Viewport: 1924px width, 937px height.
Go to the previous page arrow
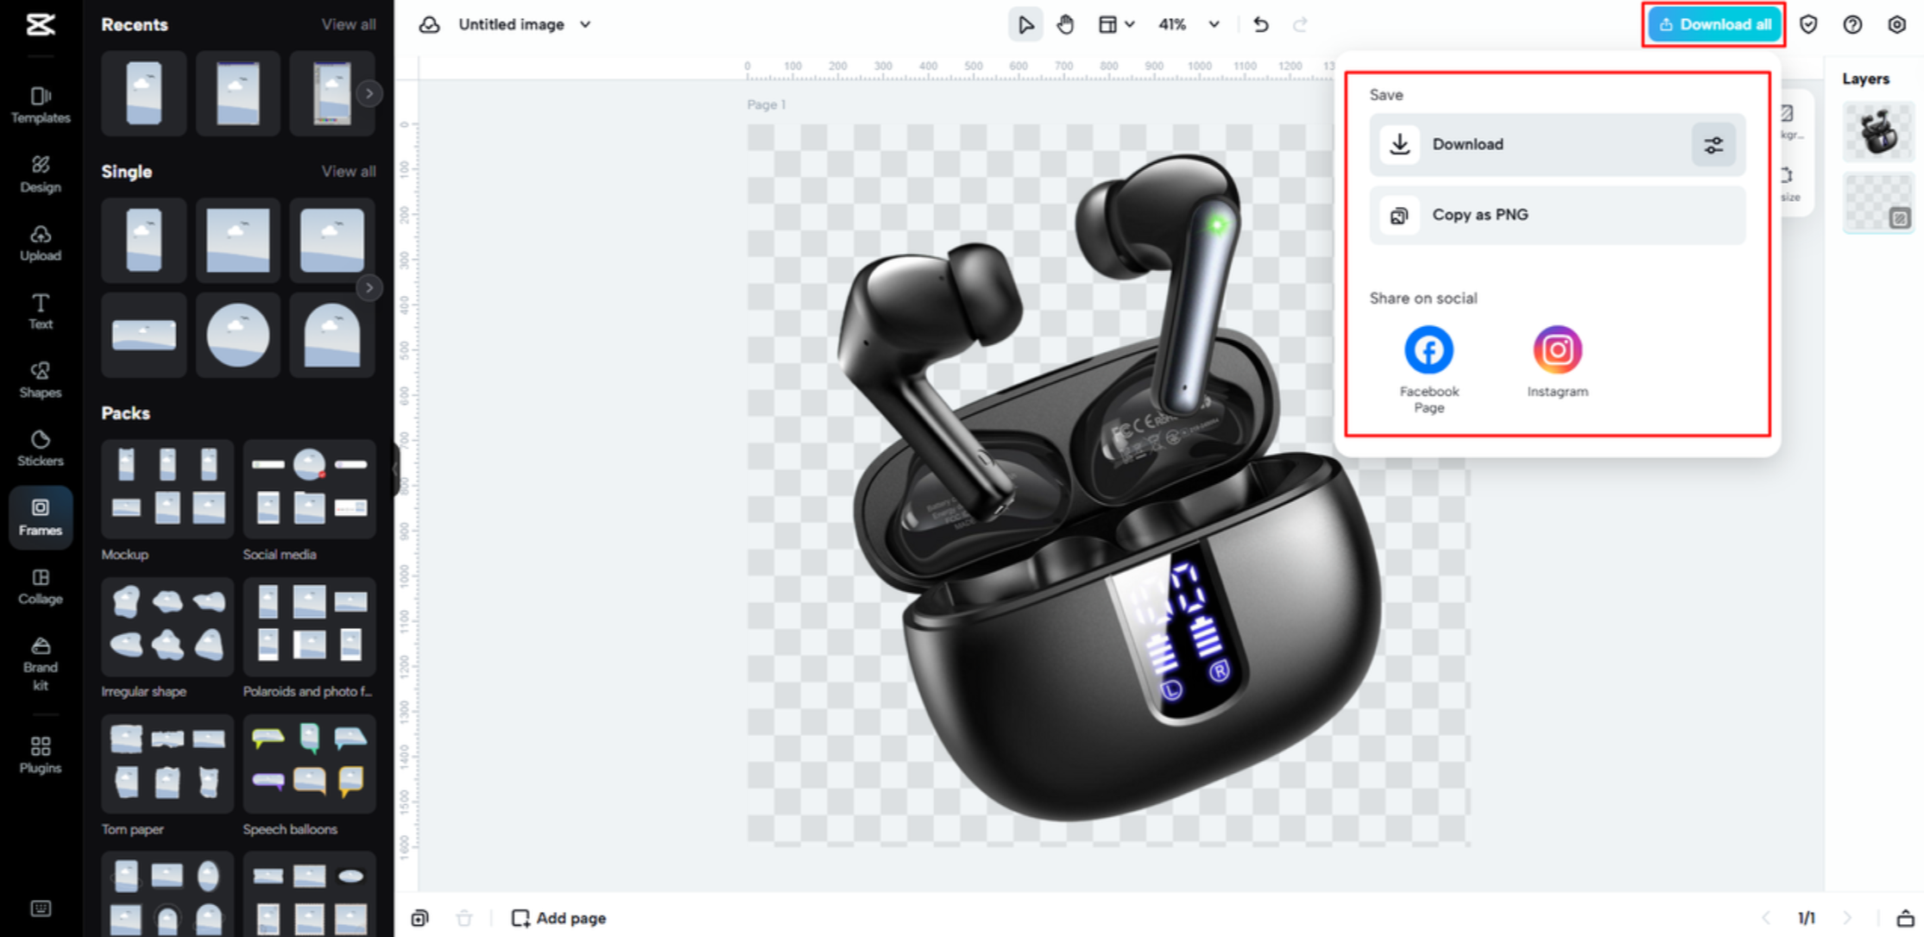[x=1765, y=917]
